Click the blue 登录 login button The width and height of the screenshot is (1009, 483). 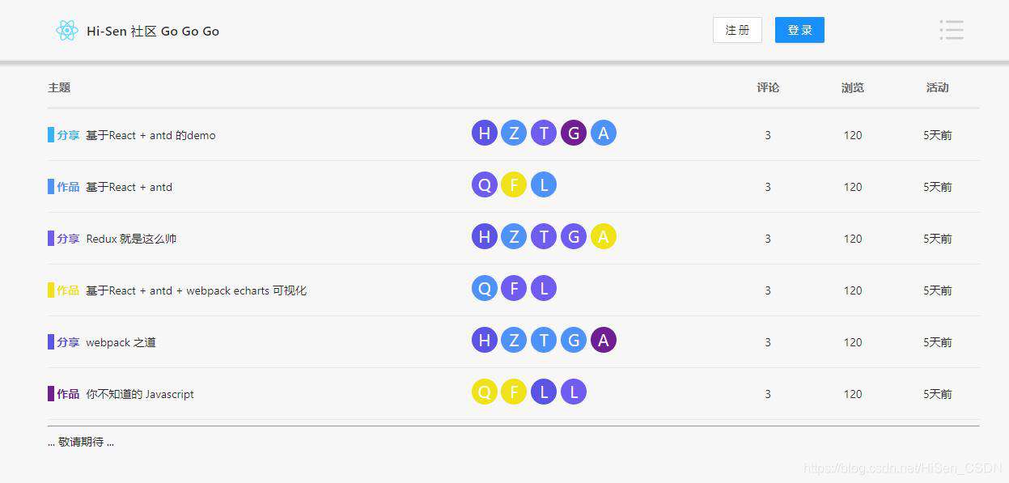click(x=799, y=30)
